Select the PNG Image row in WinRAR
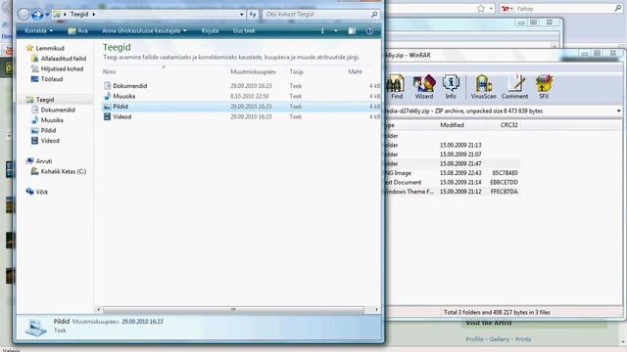This screenshot has height=352, width=627. 452,173
